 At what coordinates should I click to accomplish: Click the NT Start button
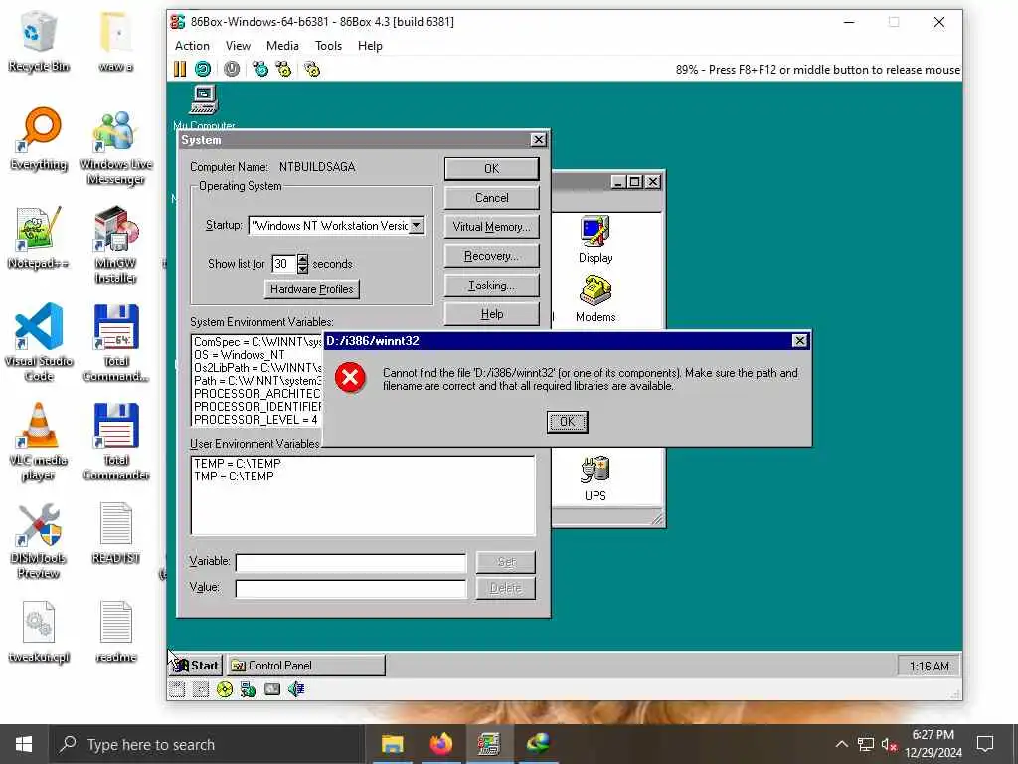tap(196, 666)
